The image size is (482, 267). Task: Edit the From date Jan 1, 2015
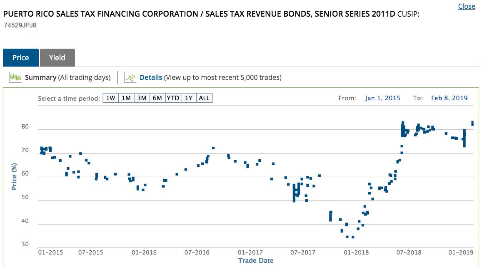coord(383,98)
